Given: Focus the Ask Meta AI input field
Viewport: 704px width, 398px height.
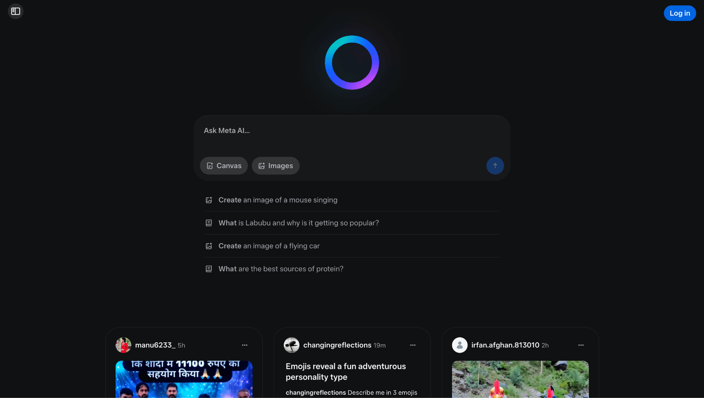Looking at the screenshot, I should [x=352, y=131].
